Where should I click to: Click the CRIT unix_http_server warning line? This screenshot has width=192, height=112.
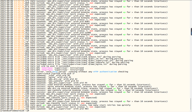(64, 72)
